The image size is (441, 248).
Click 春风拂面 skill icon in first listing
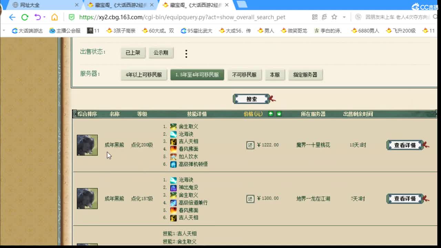point(173,149)
